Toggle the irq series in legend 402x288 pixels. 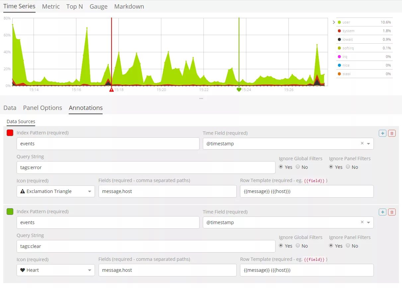click(345, 57)
